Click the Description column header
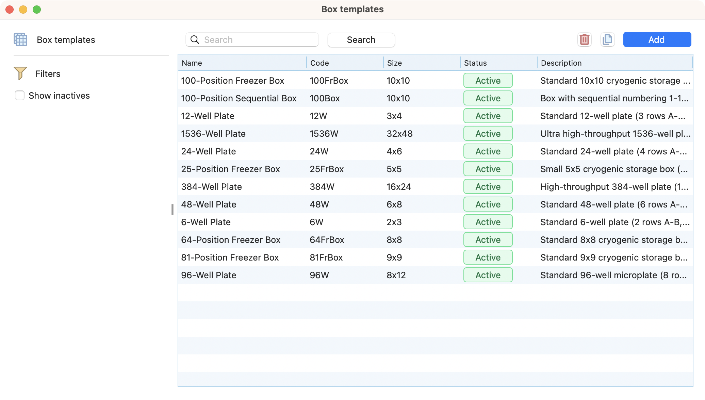 [561, 63]
